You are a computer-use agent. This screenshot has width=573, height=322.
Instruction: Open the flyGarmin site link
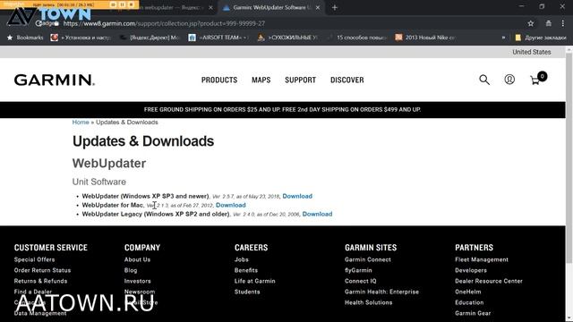tap(358, 270)
